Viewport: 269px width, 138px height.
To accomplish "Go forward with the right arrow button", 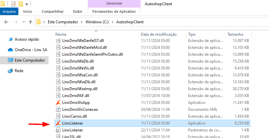I will [16, 22].
